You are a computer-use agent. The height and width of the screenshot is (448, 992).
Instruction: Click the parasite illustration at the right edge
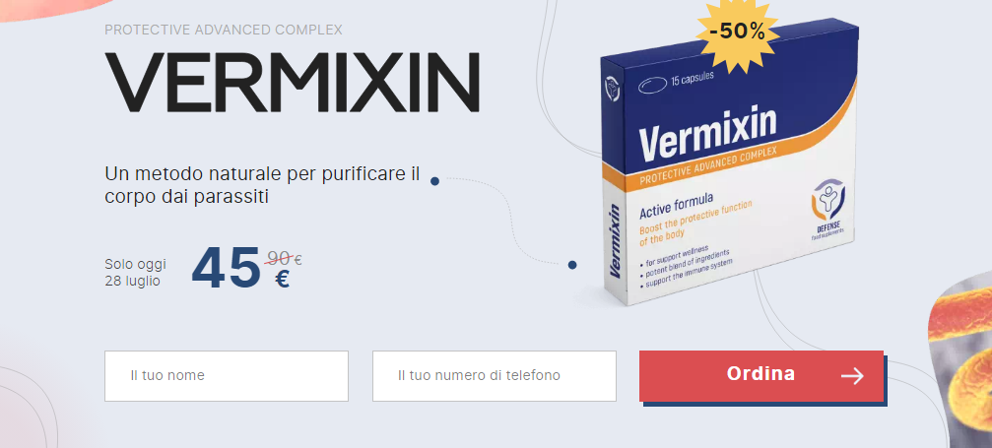[x=959, y=360]
